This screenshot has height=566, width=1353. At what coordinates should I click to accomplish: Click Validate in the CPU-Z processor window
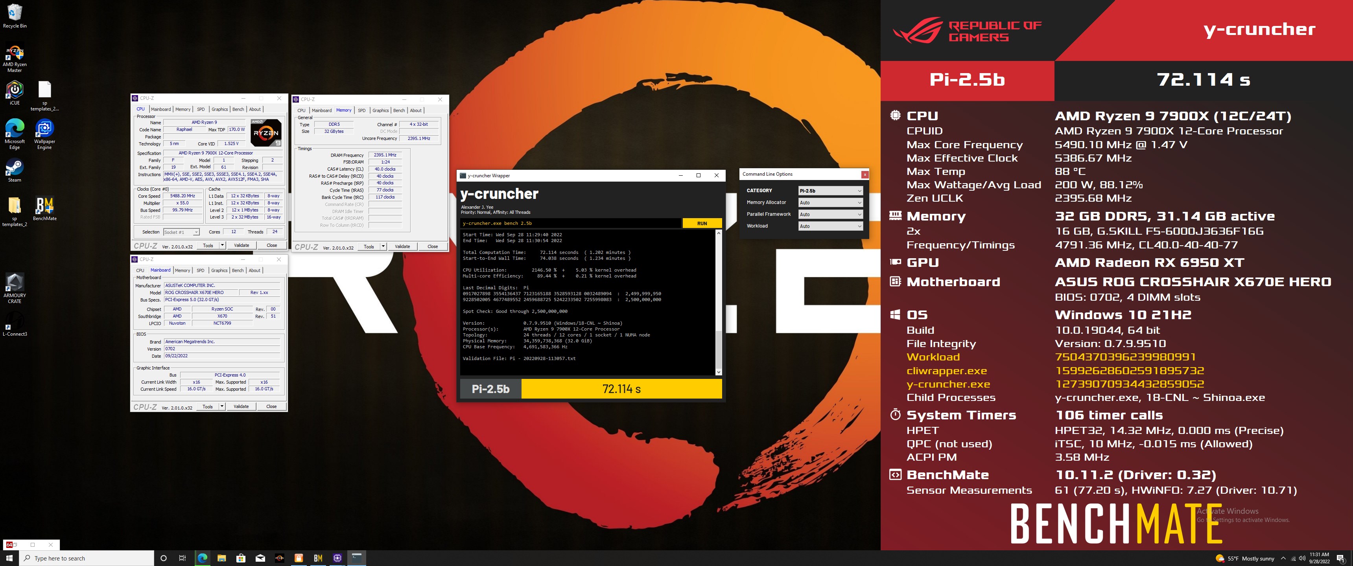pyautogui.click(x=241, y=245)
